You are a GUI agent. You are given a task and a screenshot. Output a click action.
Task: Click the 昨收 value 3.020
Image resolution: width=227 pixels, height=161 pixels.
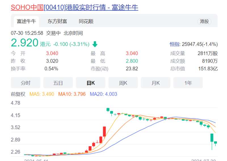pyautogui.click(x=52, y=61)
